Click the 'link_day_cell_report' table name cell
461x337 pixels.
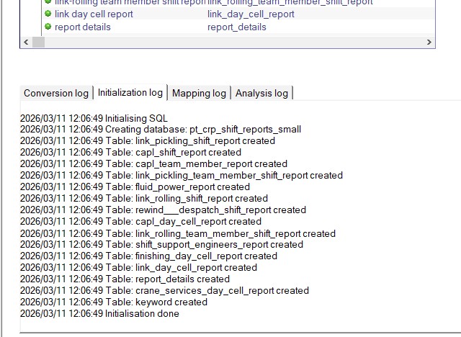tap(251, 14)
